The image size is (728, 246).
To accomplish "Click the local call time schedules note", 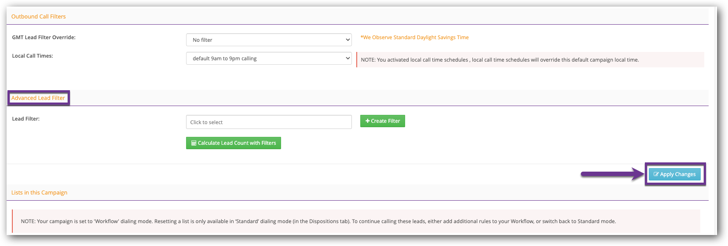I will [499, 60].
